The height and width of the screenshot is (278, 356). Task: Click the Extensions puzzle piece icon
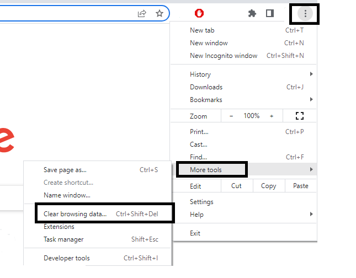point(252,13)
